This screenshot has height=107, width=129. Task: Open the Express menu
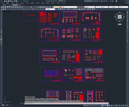tap(64, 3)
